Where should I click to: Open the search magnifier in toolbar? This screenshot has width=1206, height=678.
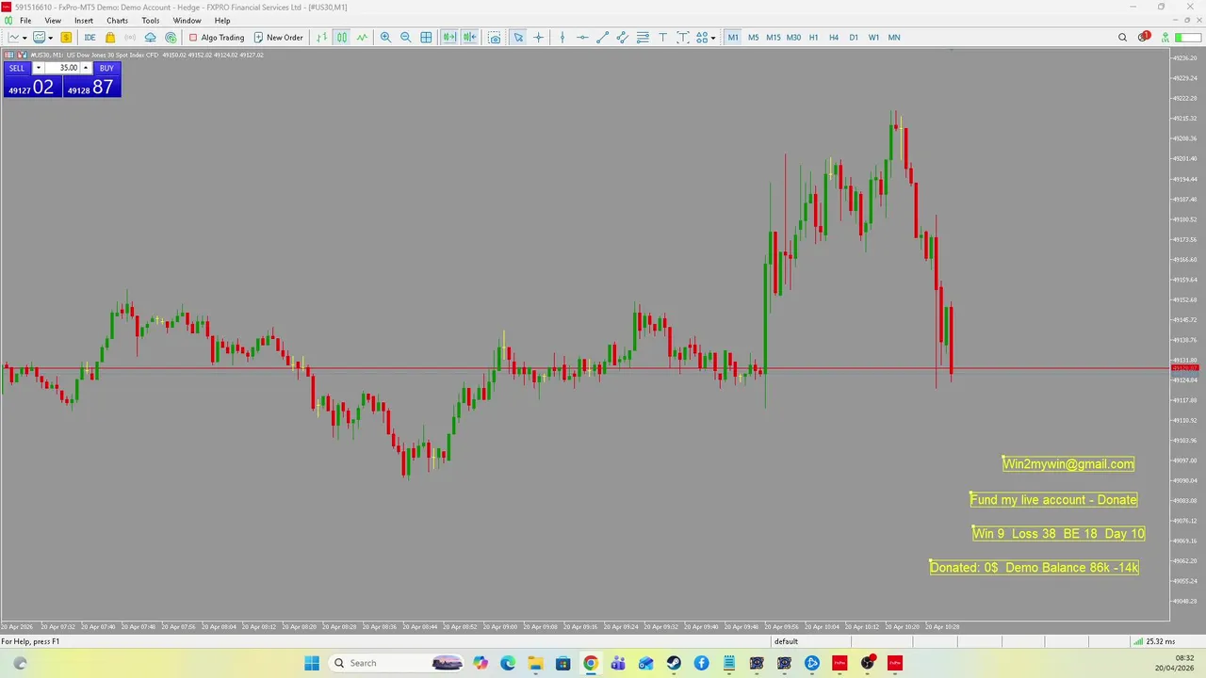click(1122, 38)
